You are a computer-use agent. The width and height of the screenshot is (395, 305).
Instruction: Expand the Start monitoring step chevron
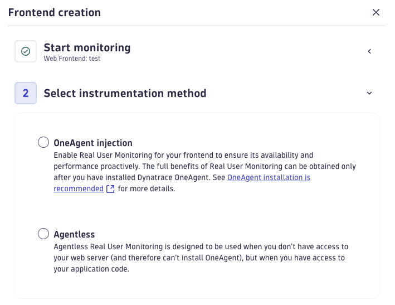point(369,51)
